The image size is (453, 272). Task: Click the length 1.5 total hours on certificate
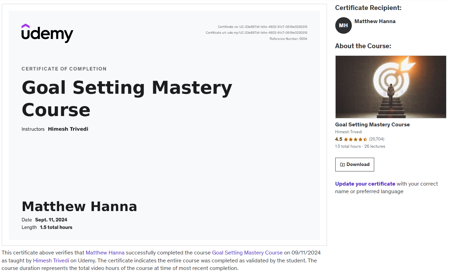pyautogui.click(x=56, y=228)
